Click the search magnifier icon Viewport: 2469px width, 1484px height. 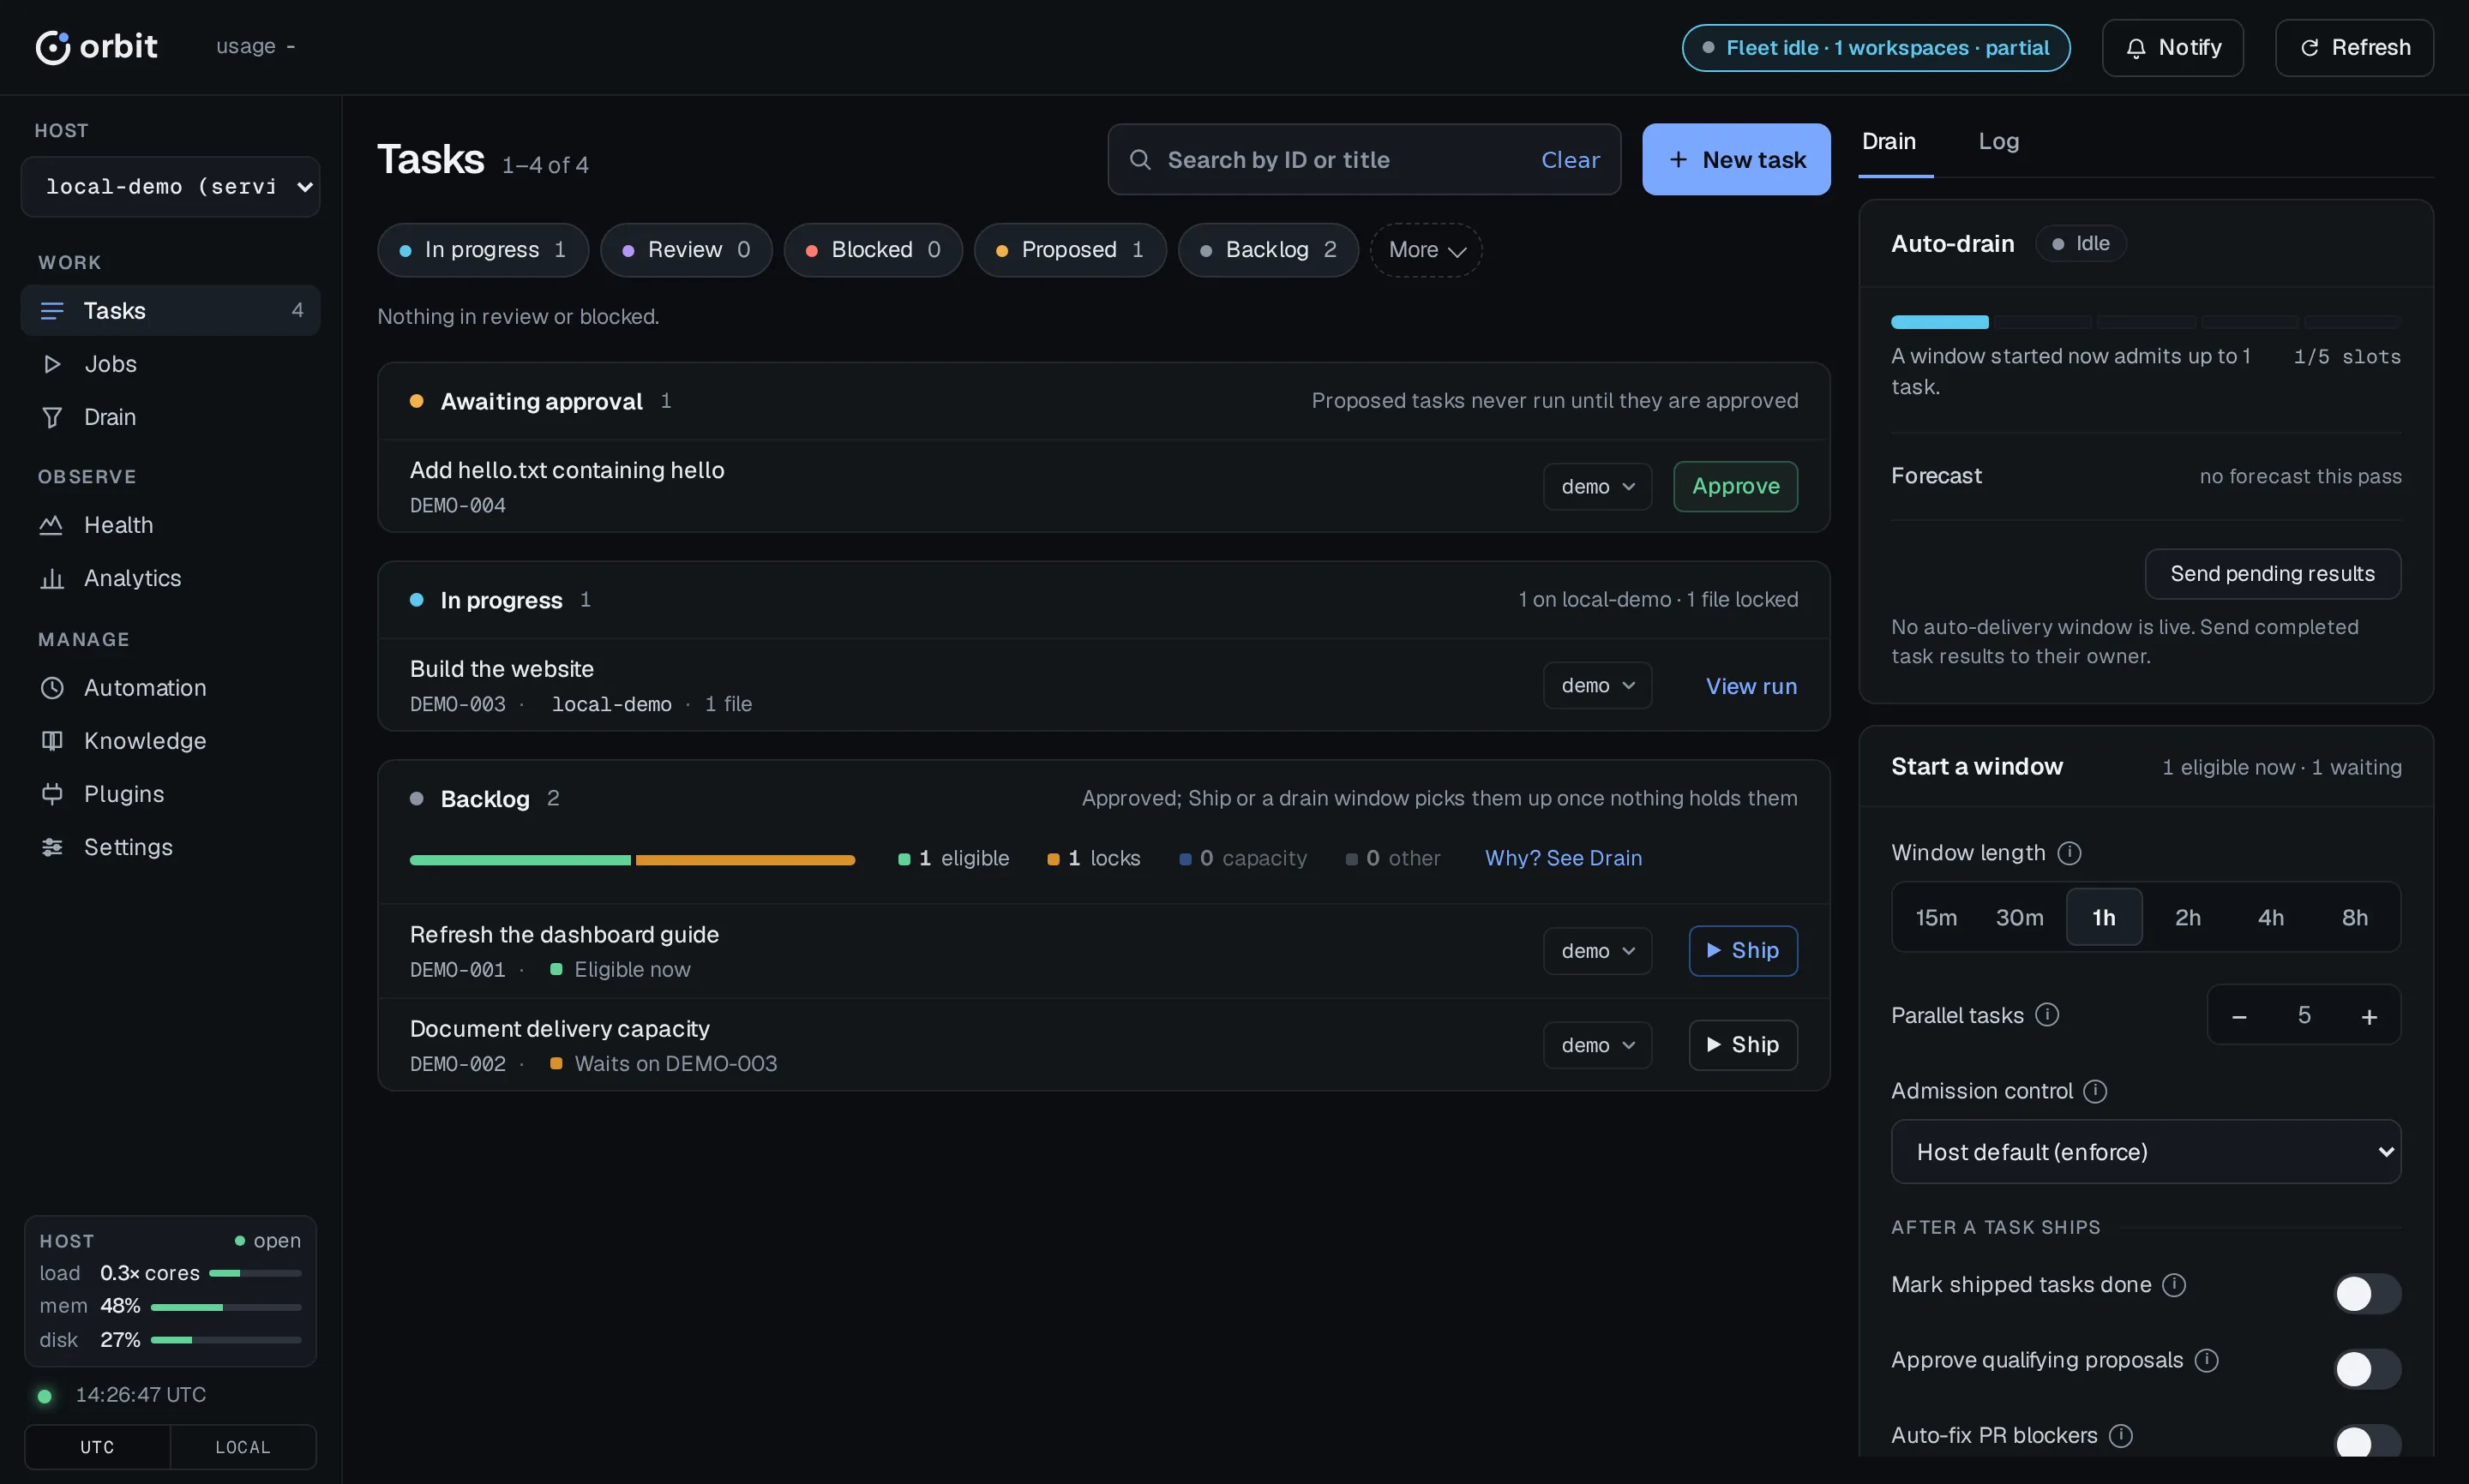click(x=1139, y=159)
